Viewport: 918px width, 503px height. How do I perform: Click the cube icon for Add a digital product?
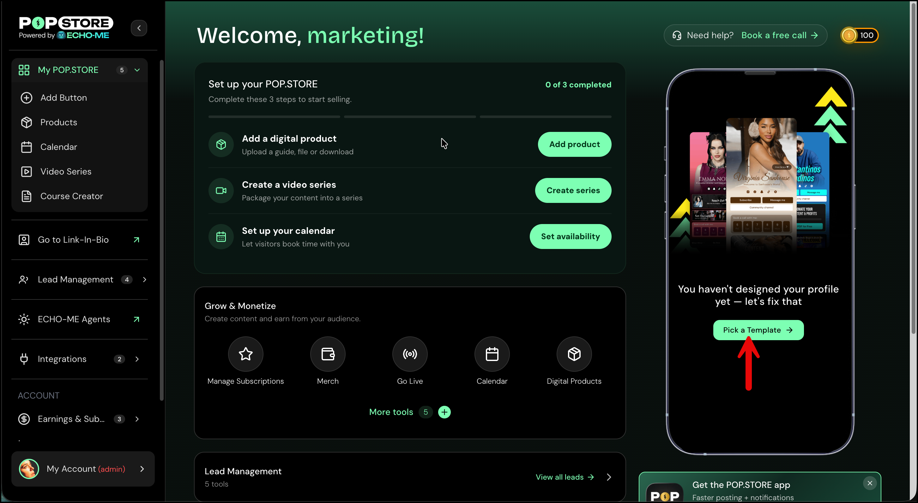[x=221, y=145]
